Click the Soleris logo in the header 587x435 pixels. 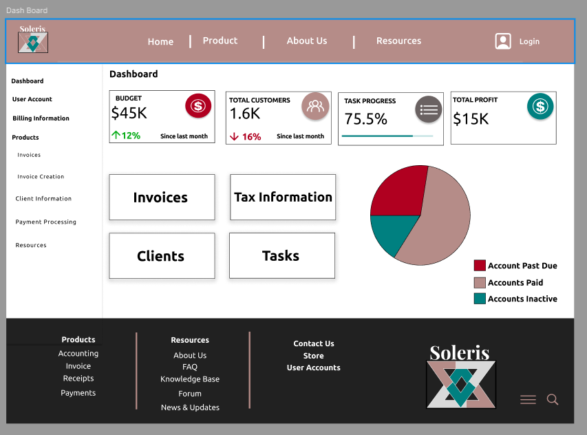coord(33,39)
